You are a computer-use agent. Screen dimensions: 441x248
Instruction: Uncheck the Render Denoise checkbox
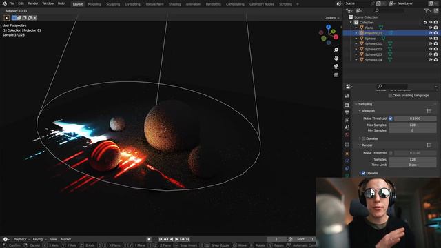click(x=363, y=173)
